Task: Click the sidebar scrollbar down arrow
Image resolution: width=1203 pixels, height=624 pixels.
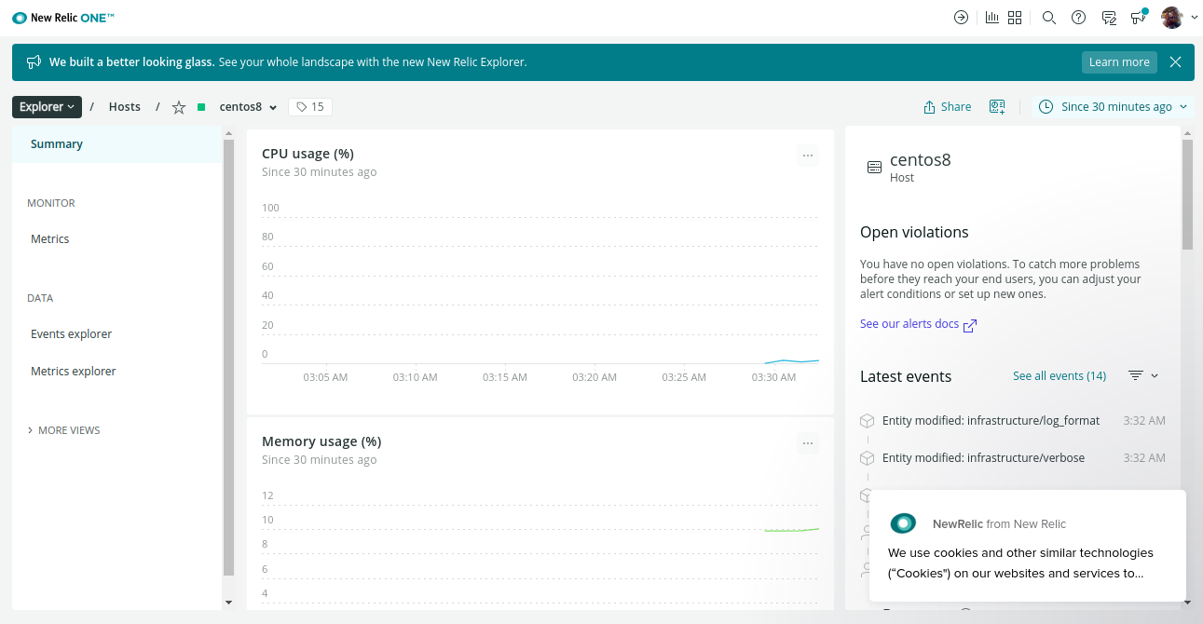Action: click(229, 603)
